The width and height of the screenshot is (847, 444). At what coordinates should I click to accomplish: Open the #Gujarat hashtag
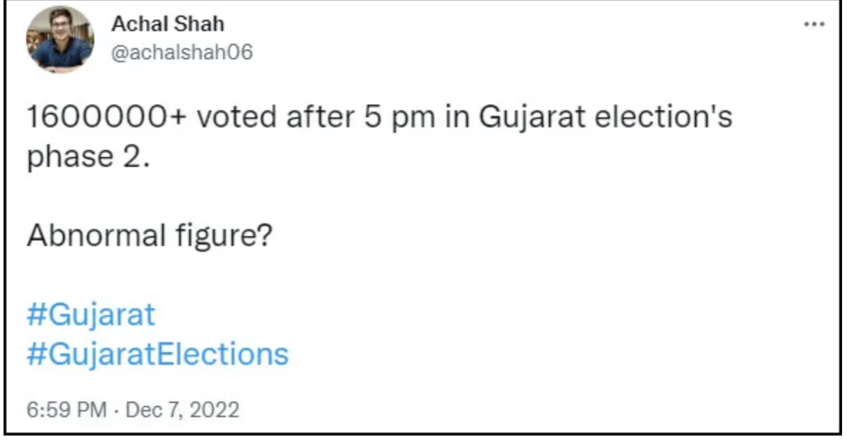(x=91, y=315)
